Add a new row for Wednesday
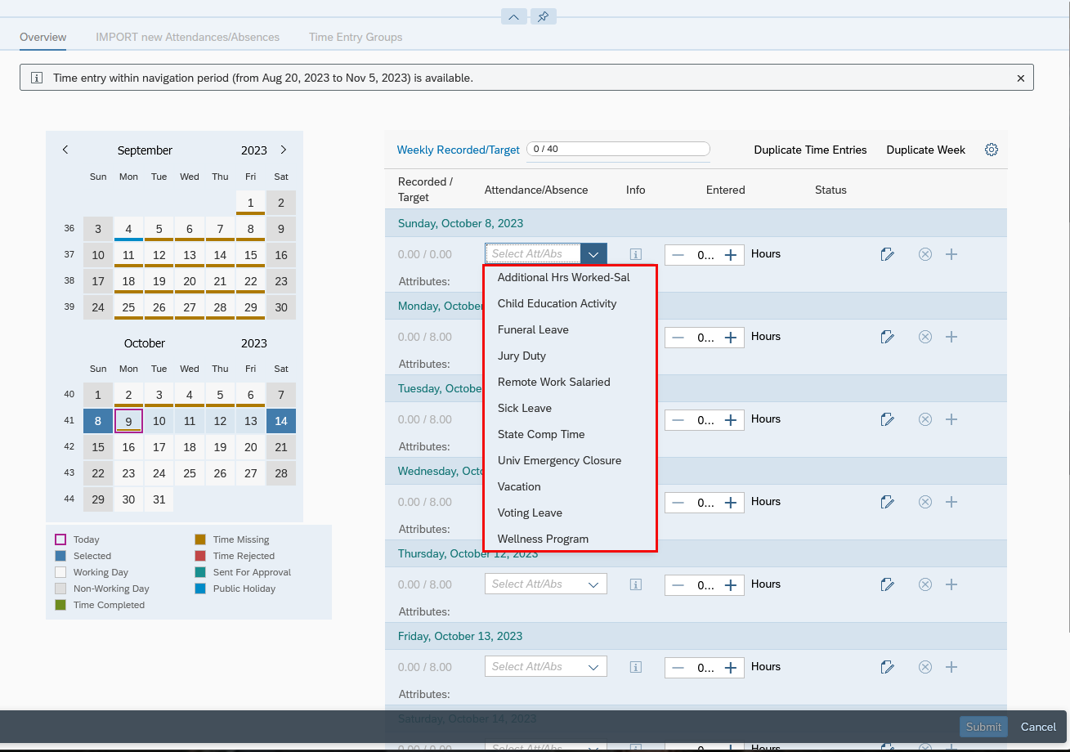The width and height of the screenshot is (1070, 752). pos(951,502)
